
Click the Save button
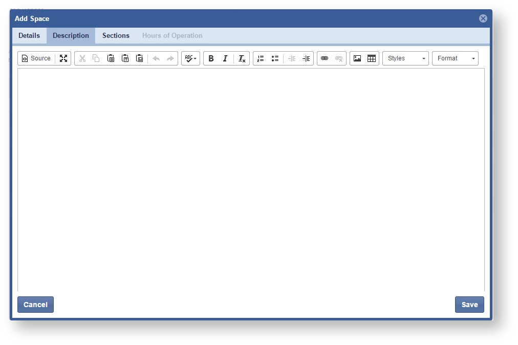[469, 305]
